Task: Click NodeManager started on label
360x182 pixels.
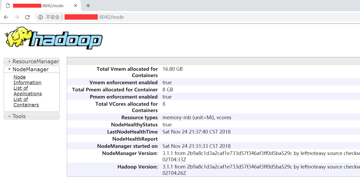Action: (127, 146)
